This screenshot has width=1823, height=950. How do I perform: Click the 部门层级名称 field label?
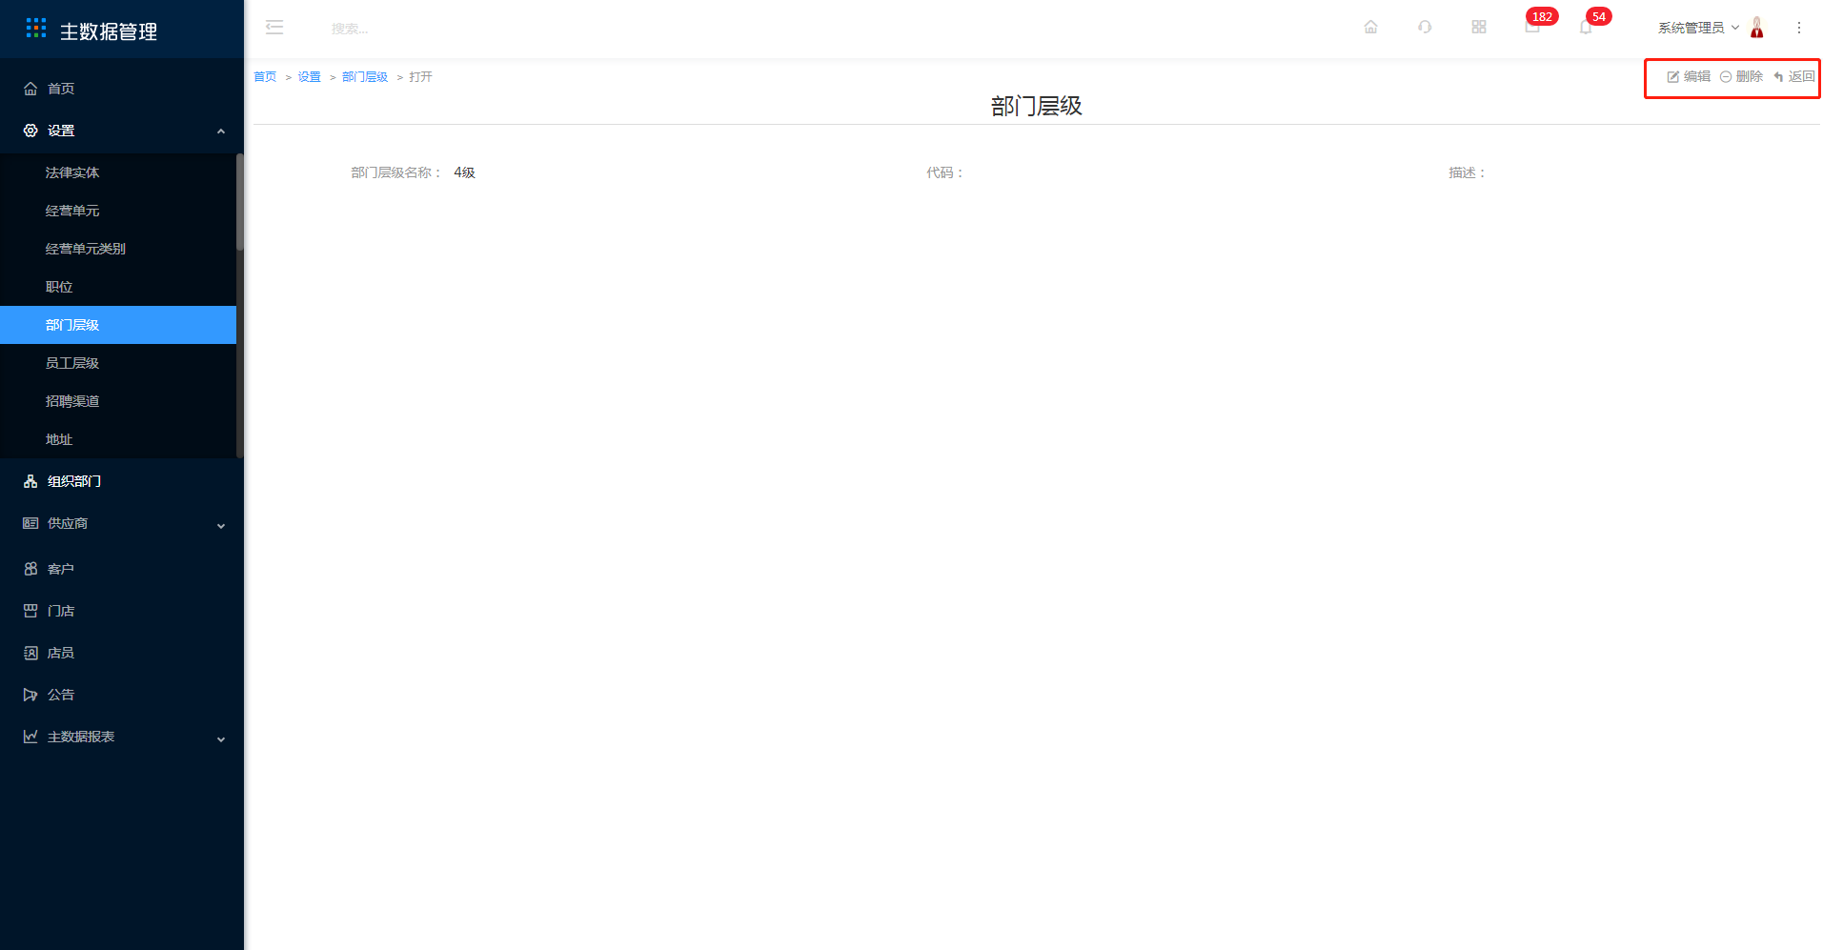coord(396,172)
